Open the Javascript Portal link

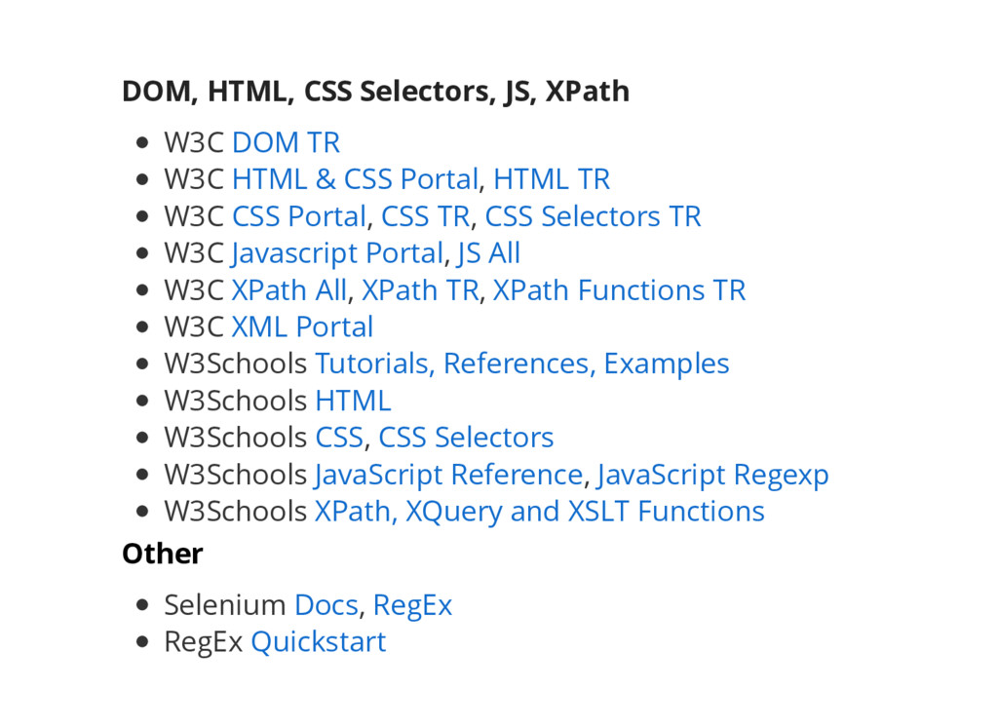pyautogui.click(x=336, y=253)
